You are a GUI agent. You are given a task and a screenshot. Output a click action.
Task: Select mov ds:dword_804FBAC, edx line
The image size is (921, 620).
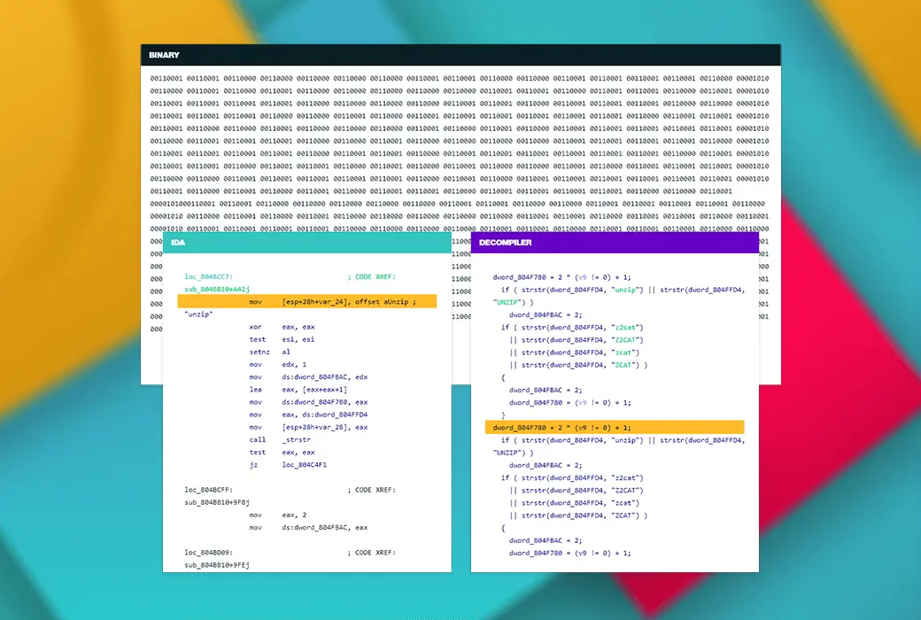click(x=308, y=376)
